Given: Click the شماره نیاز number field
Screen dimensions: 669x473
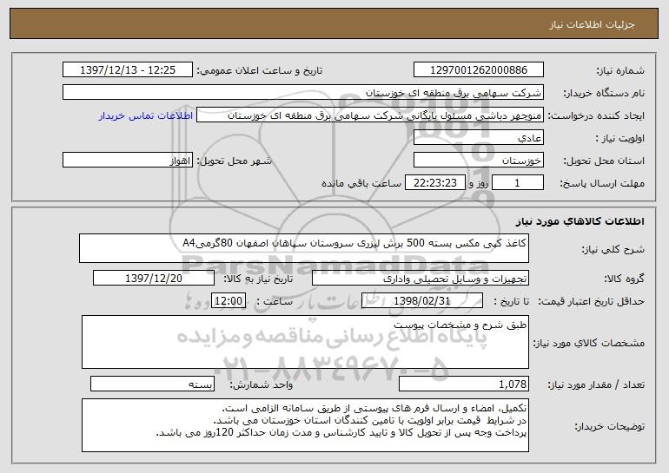Looking at the screenshot, I should tap(478, 70).
